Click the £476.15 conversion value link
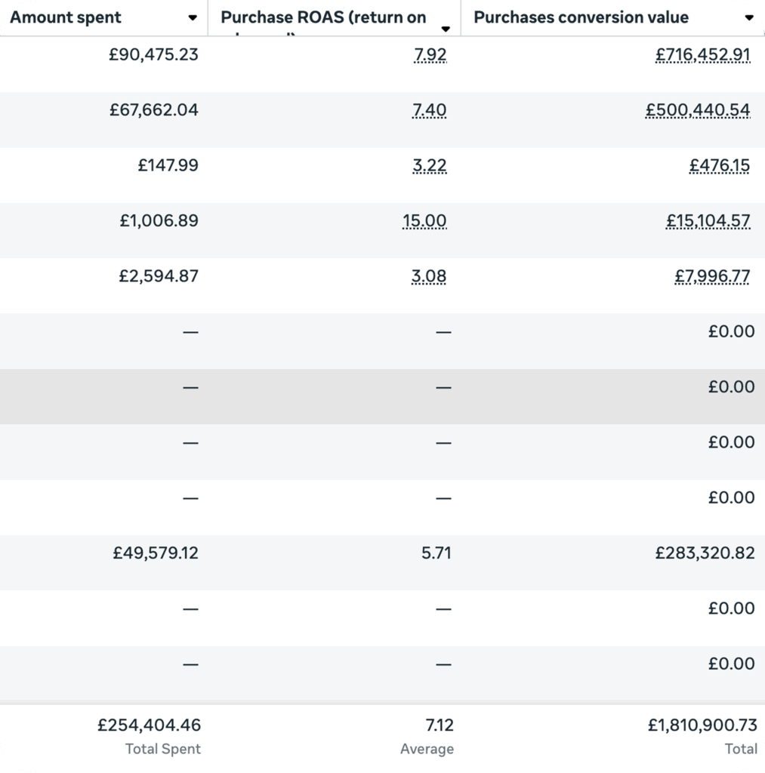The height and width of the screenshot is (773, 765). point(719,165)
